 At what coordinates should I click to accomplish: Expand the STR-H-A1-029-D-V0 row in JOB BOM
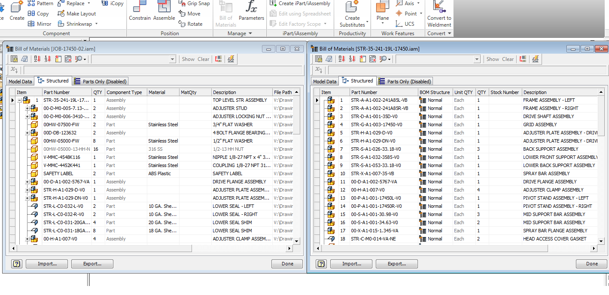click(x=27, y=190)
